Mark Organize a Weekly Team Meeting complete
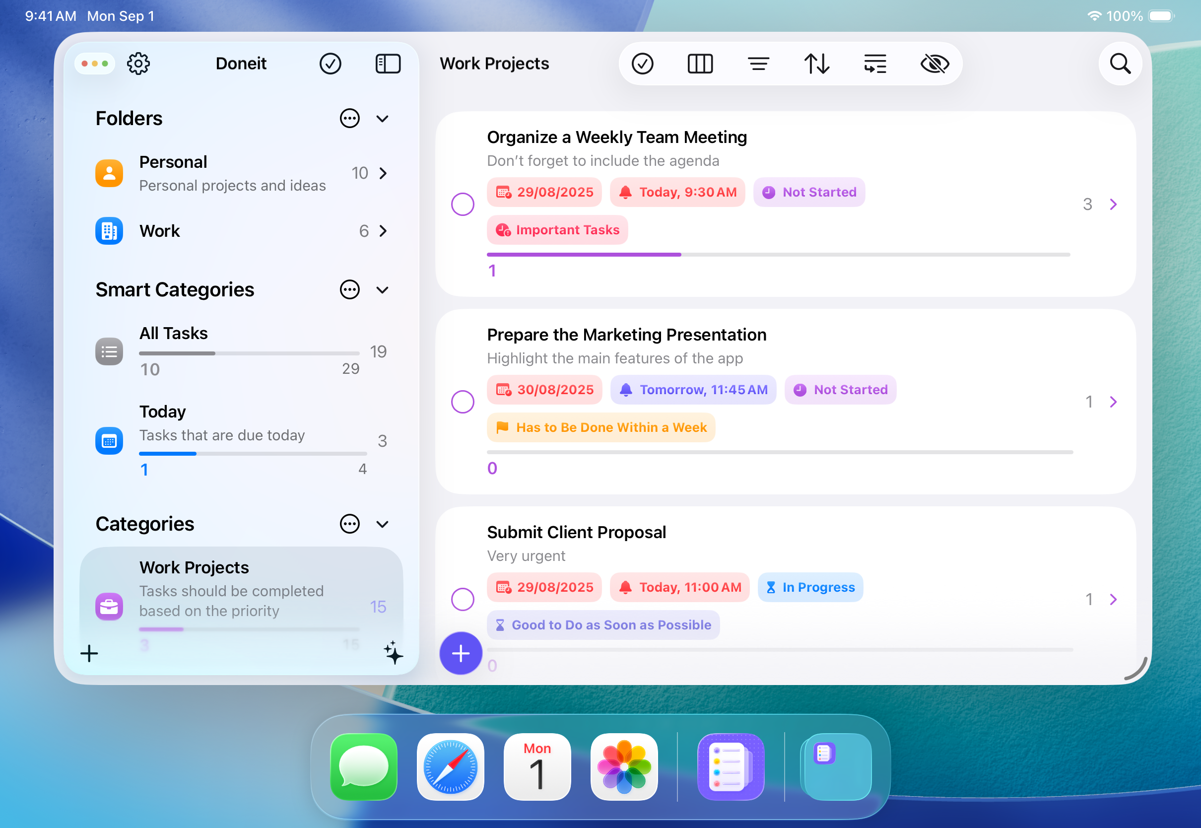Screen dimensions: 1201x828 pyautogui.click(x=463, y=204)
